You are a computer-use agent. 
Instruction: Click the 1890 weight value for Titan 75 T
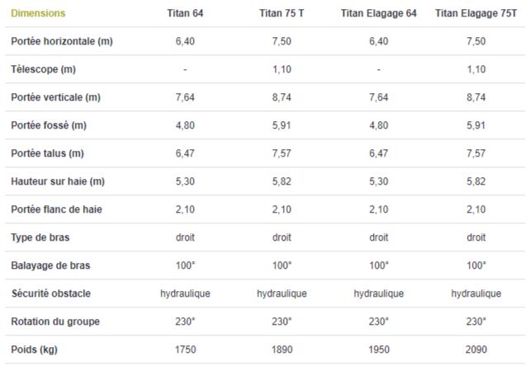click(x=282, y=350)
